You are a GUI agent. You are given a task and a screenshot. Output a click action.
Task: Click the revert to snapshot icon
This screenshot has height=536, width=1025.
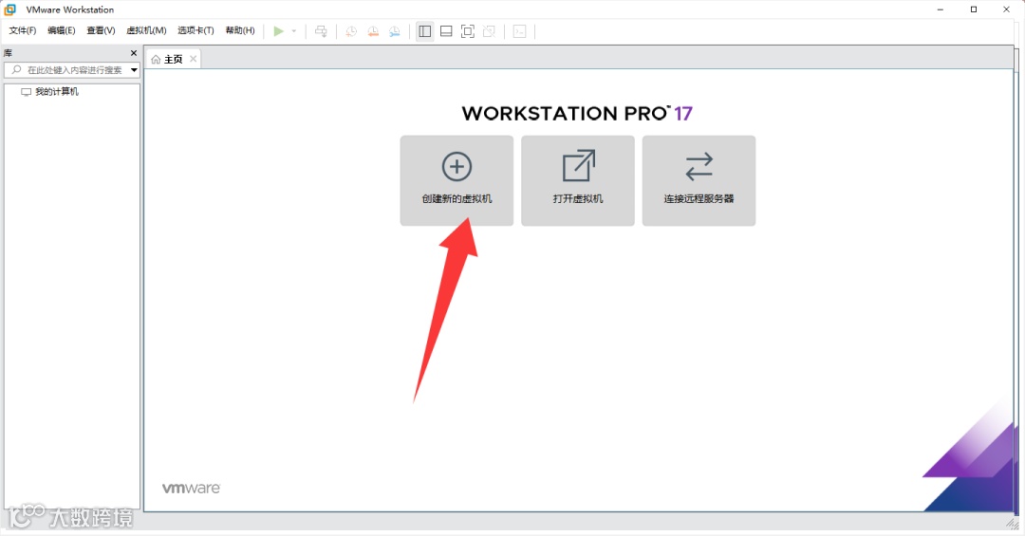coord(373,30)
